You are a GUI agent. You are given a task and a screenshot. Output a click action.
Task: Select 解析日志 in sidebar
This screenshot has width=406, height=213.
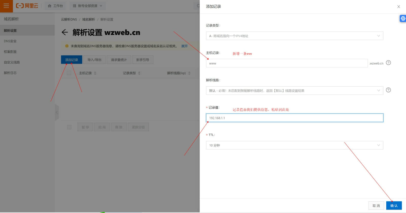tap(10, 73)
